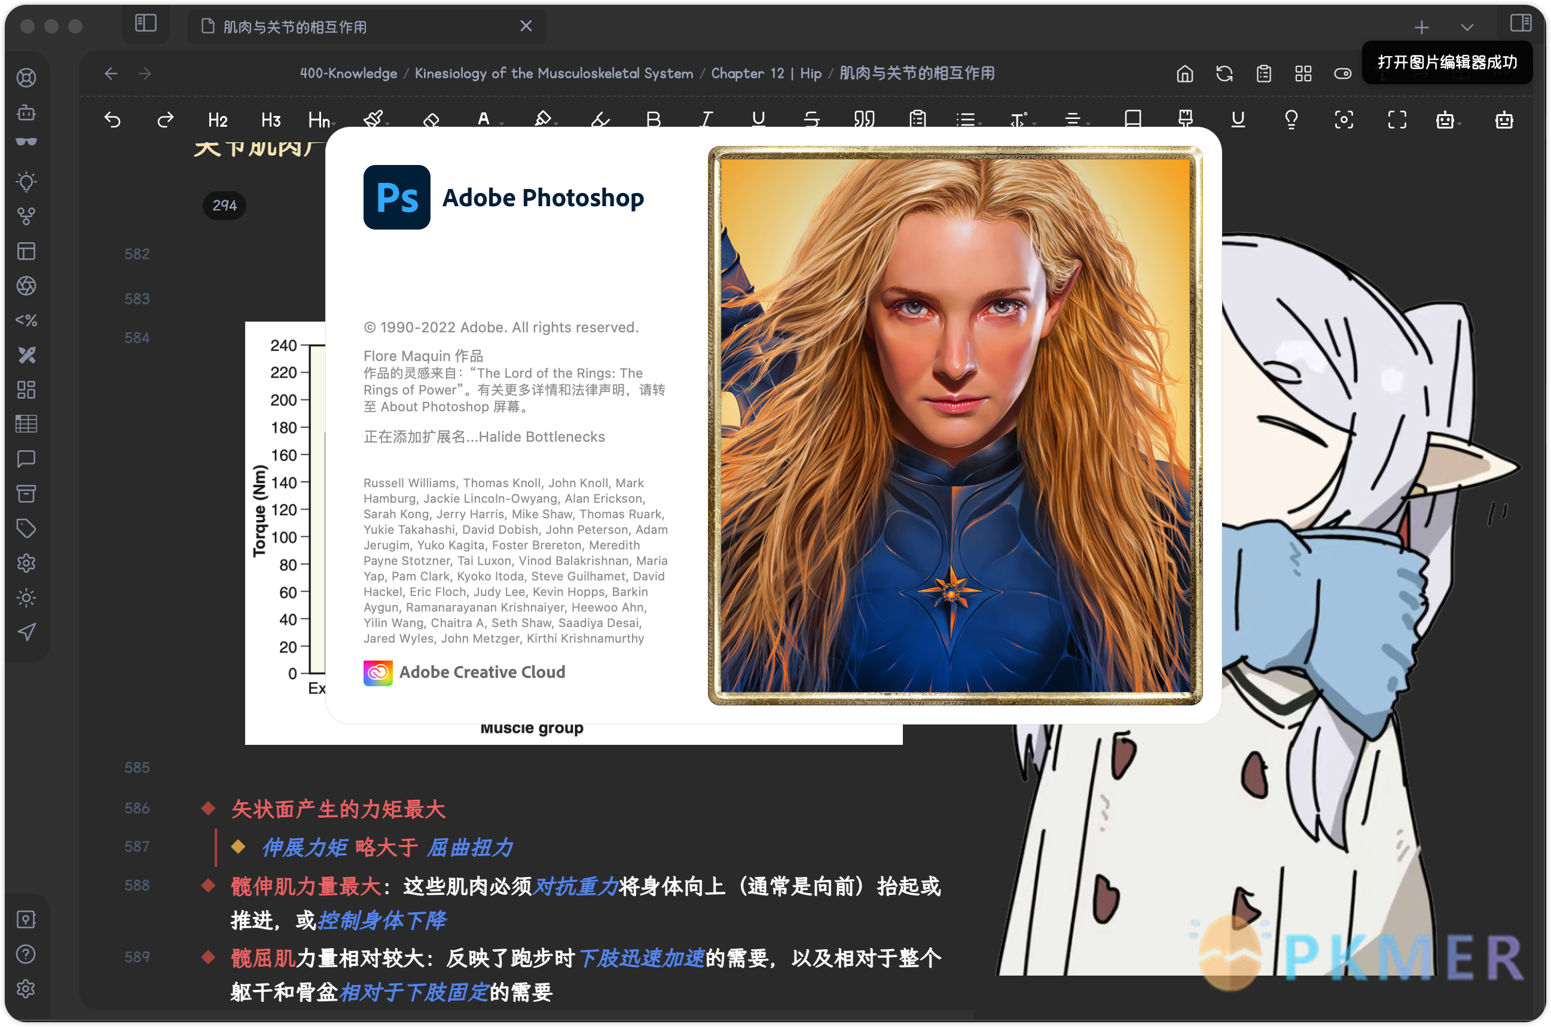Image resolution: width=1551 pixels, height=1027 pixels.
Task: Click the four-squares grid icon in header
Action: pos(1303,74)
